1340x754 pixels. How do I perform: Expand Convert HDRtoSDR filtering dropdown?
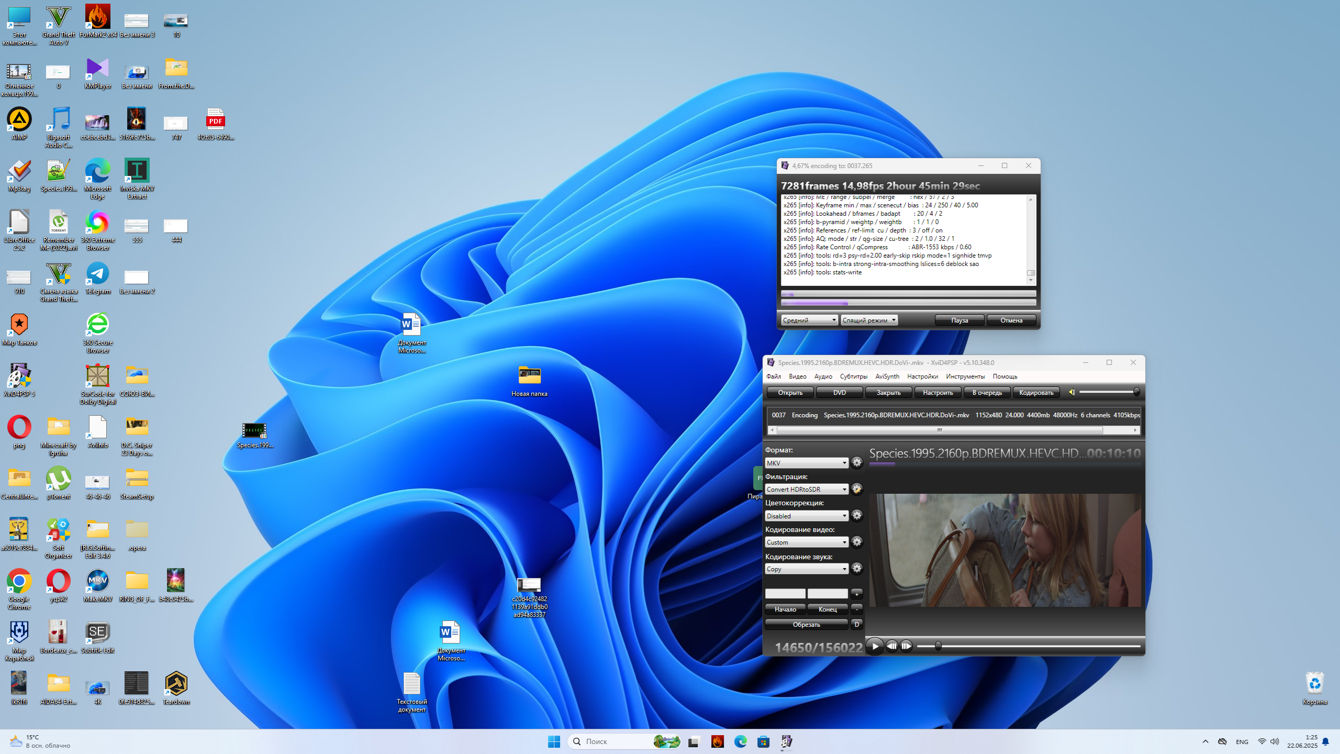click(806, 489)
